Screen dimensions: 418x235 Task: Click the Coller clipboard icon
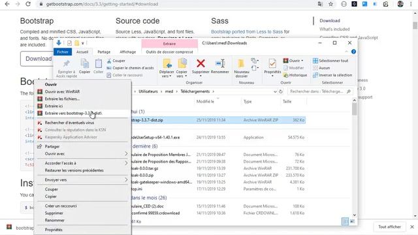pos(99,64)
